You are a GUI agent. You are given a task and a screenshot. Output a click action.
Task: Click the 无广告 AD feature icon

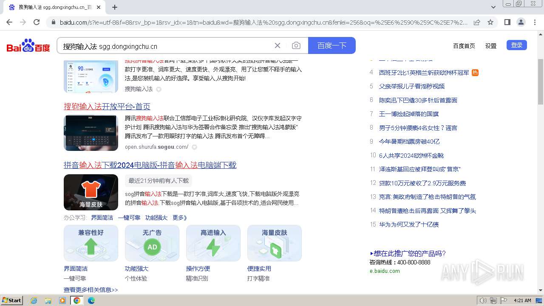coord(152,243)
